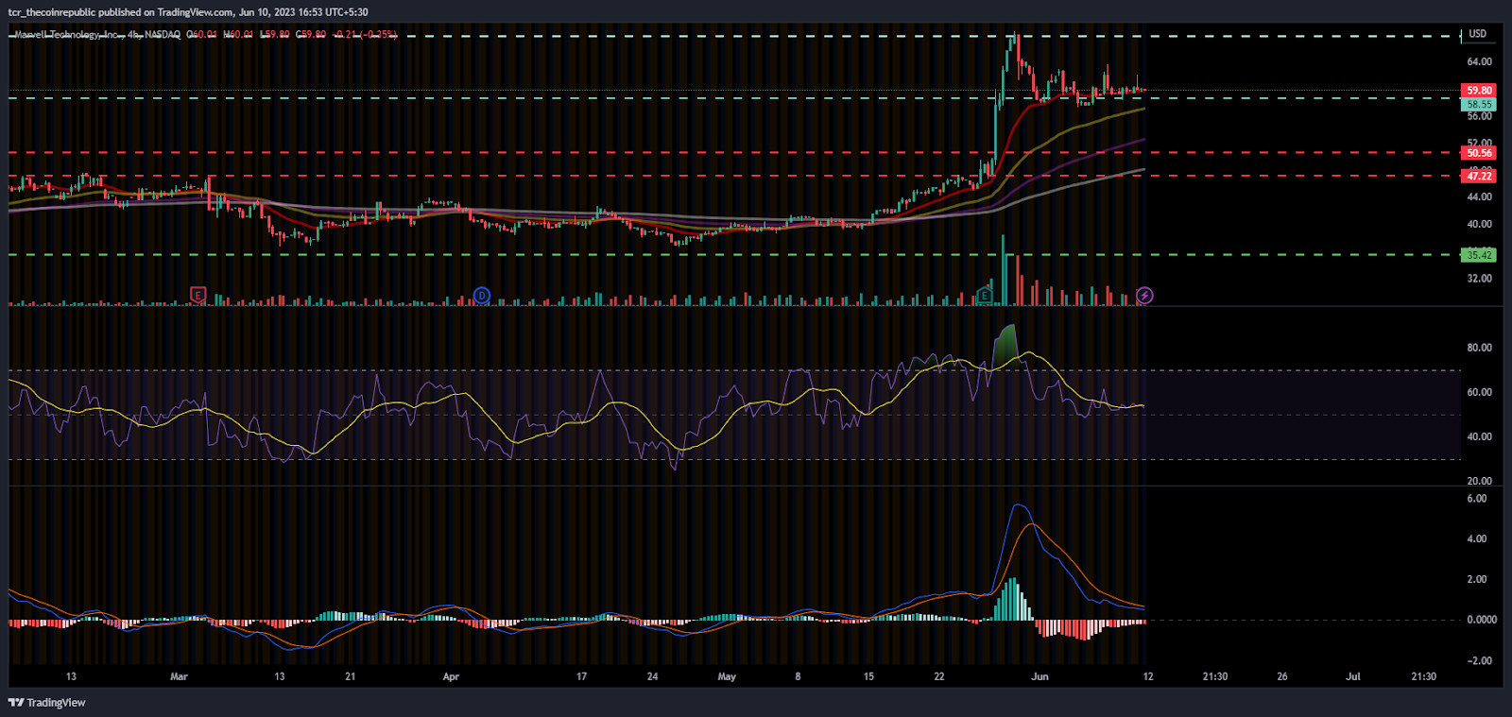Select the red 47.22 price level label

click(1479, 177)
